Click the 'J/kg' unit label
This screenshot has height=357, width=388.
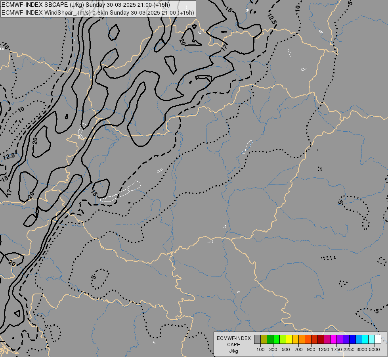pos(233,351)
